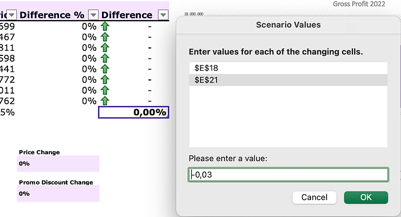Click green arrow icon in the 011 row
Screen dimensions: 401x217
pyautogui.click(x=105, y=91)
